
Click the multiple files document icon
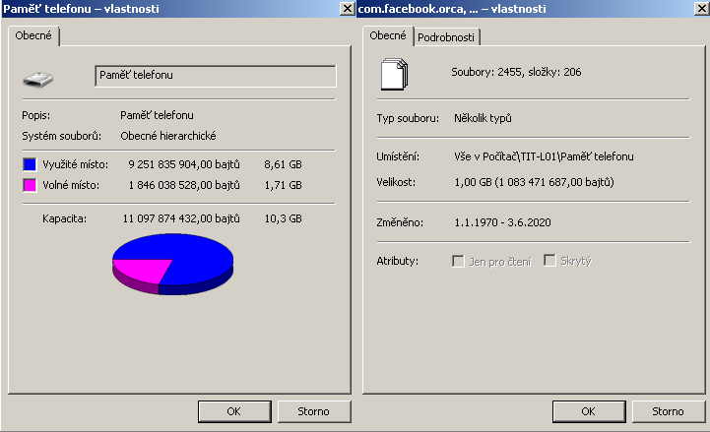[x=394, y=74]
